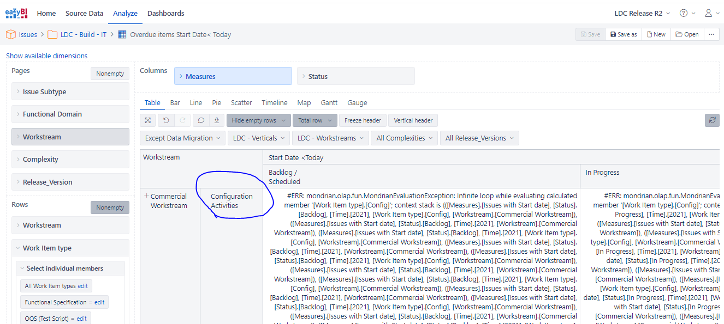Screen dimensions: 724x324
Task: Expand Commercial Workstream row with plus icon
Action: (146, 195)
